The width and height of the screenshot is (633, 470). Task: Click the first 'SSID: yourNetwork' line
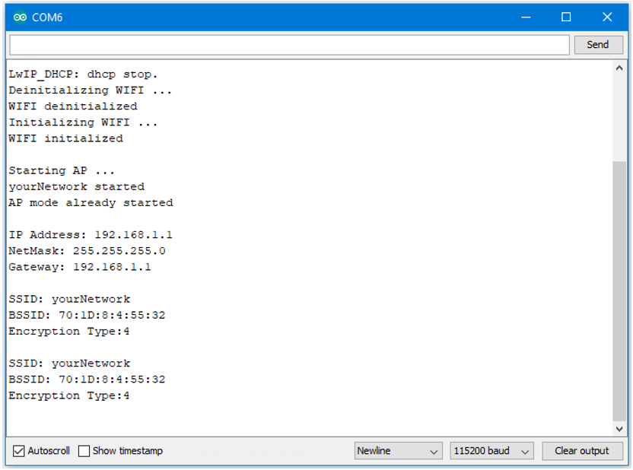pos(69,300)
